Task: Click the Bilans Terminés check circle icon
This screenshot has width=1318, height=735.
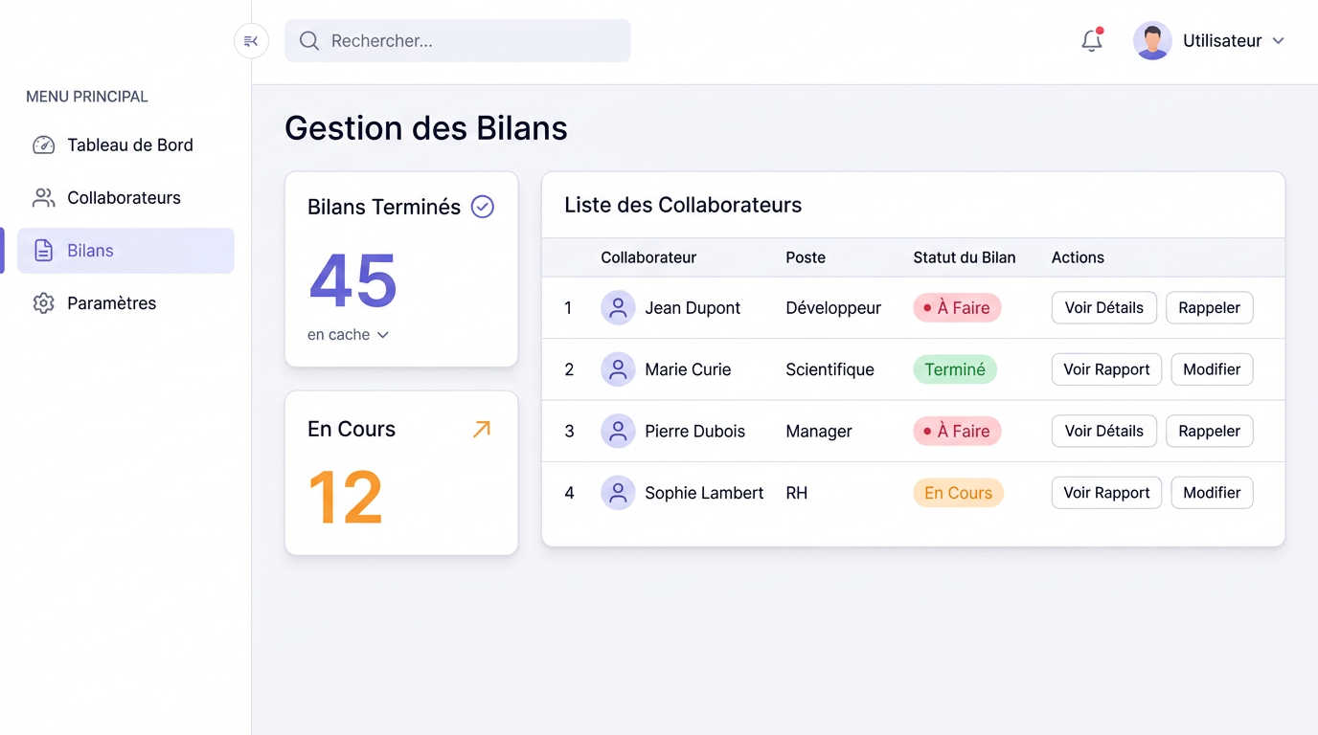Action: [x=483, y=207]
